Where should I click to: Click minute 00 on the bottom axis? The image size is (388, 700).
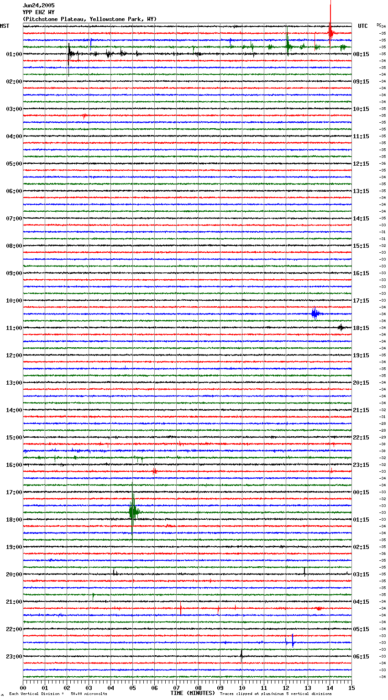(x=23, y=688)
